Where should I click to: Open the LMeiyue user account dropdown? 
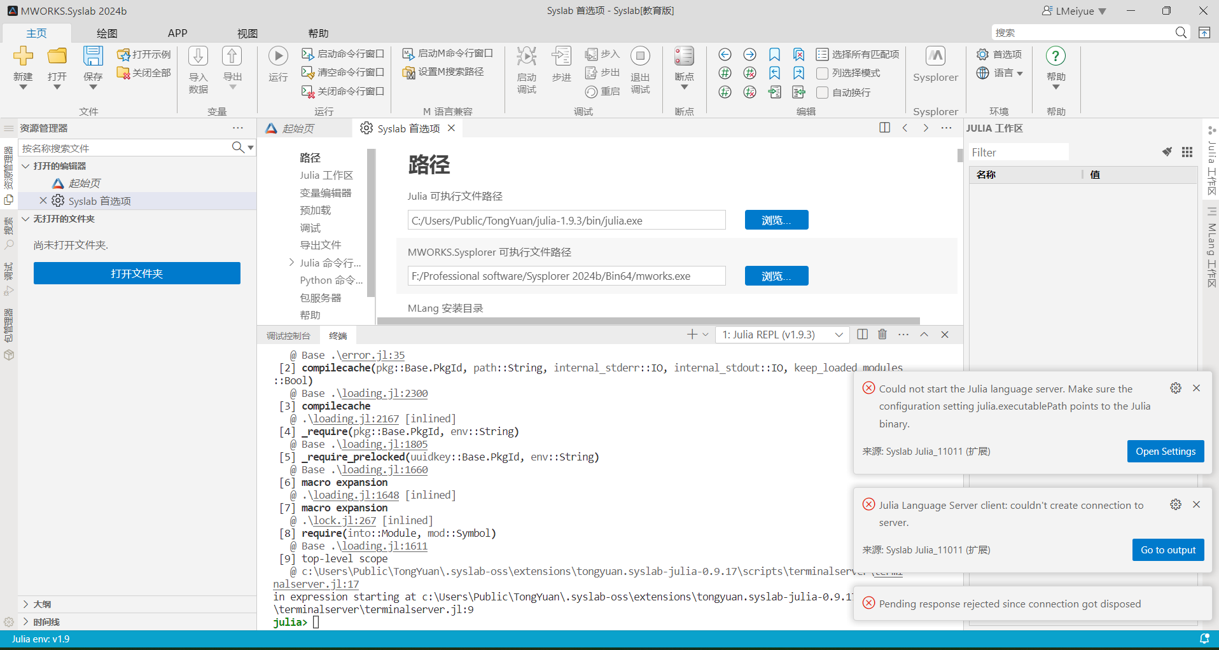click(x=1074, y=11)
